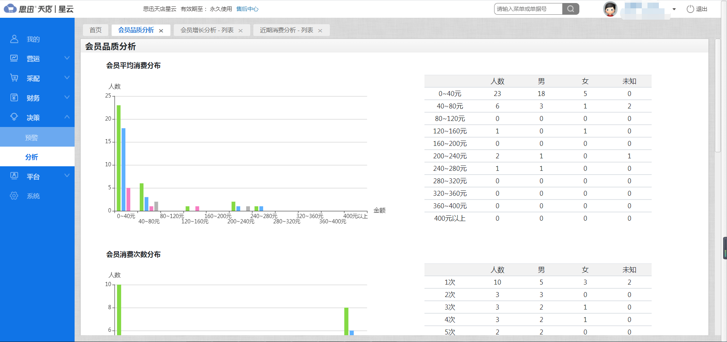The height and width of the screenshot is (342, 727).
Task: Expand the 财务 menu chevron
Action: tap(67, 97)
